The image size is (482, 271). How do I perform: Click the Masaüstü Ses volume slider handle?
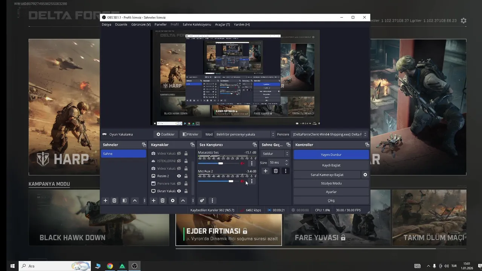pyautogui.click(x=221, y=163)
